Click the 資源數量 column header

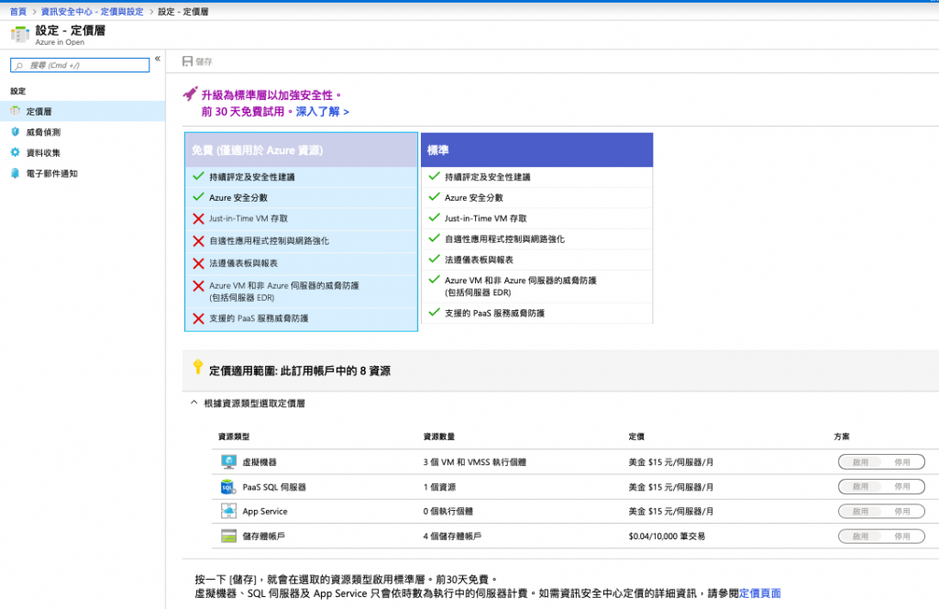tap(439, 437)
